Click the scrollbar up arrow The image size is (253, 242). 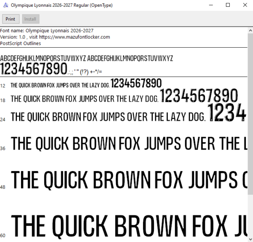click(250, 30)
